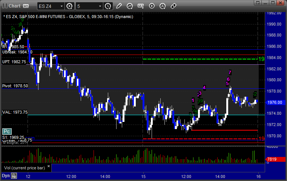The width and height of the screenshot is (287, 181).
Task: Select the cyan VAL horizontal line
Action: [146, 115]
